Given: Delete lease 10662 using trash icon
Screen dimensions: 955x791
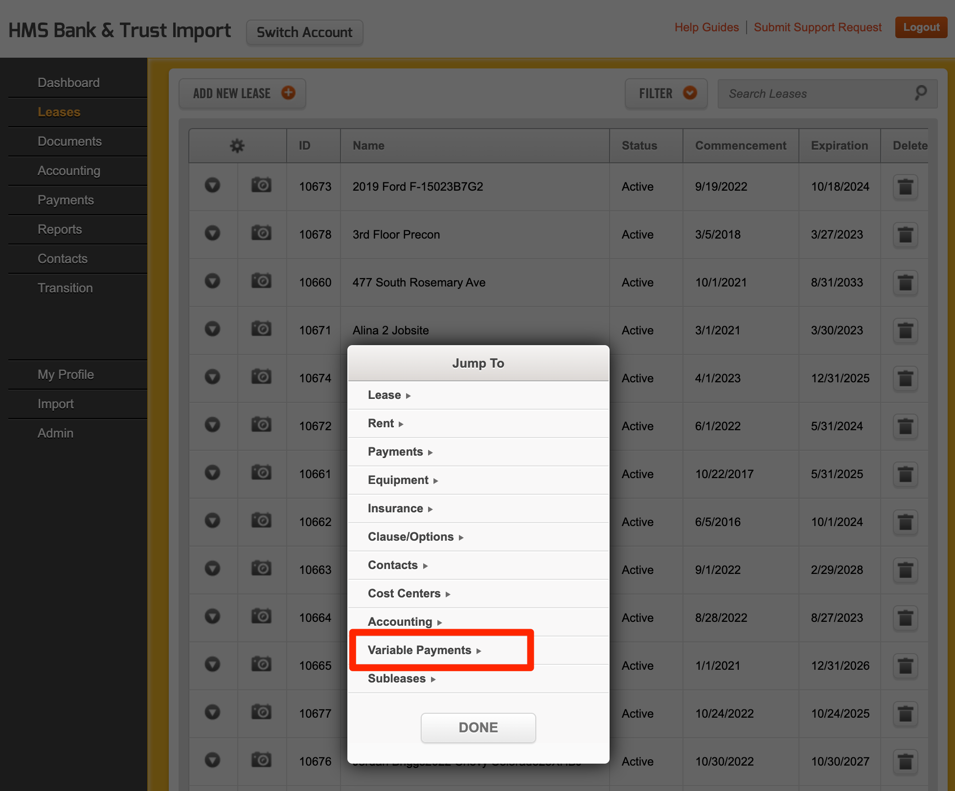Looking at the screenshot, I should pyautogui.click(x=905, y=522).
